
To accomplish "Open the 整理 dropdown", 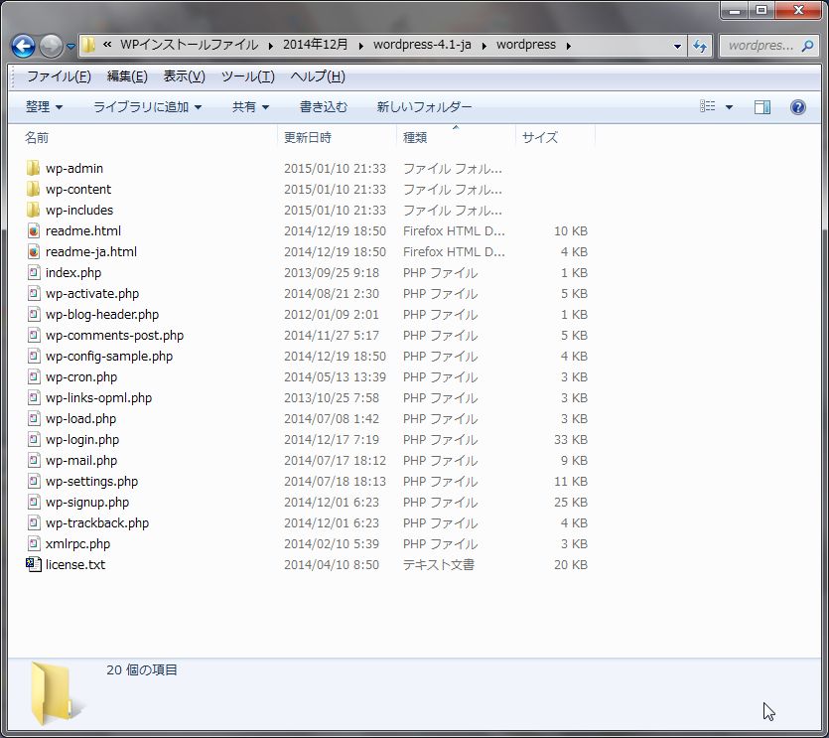I will pos(44,107).
